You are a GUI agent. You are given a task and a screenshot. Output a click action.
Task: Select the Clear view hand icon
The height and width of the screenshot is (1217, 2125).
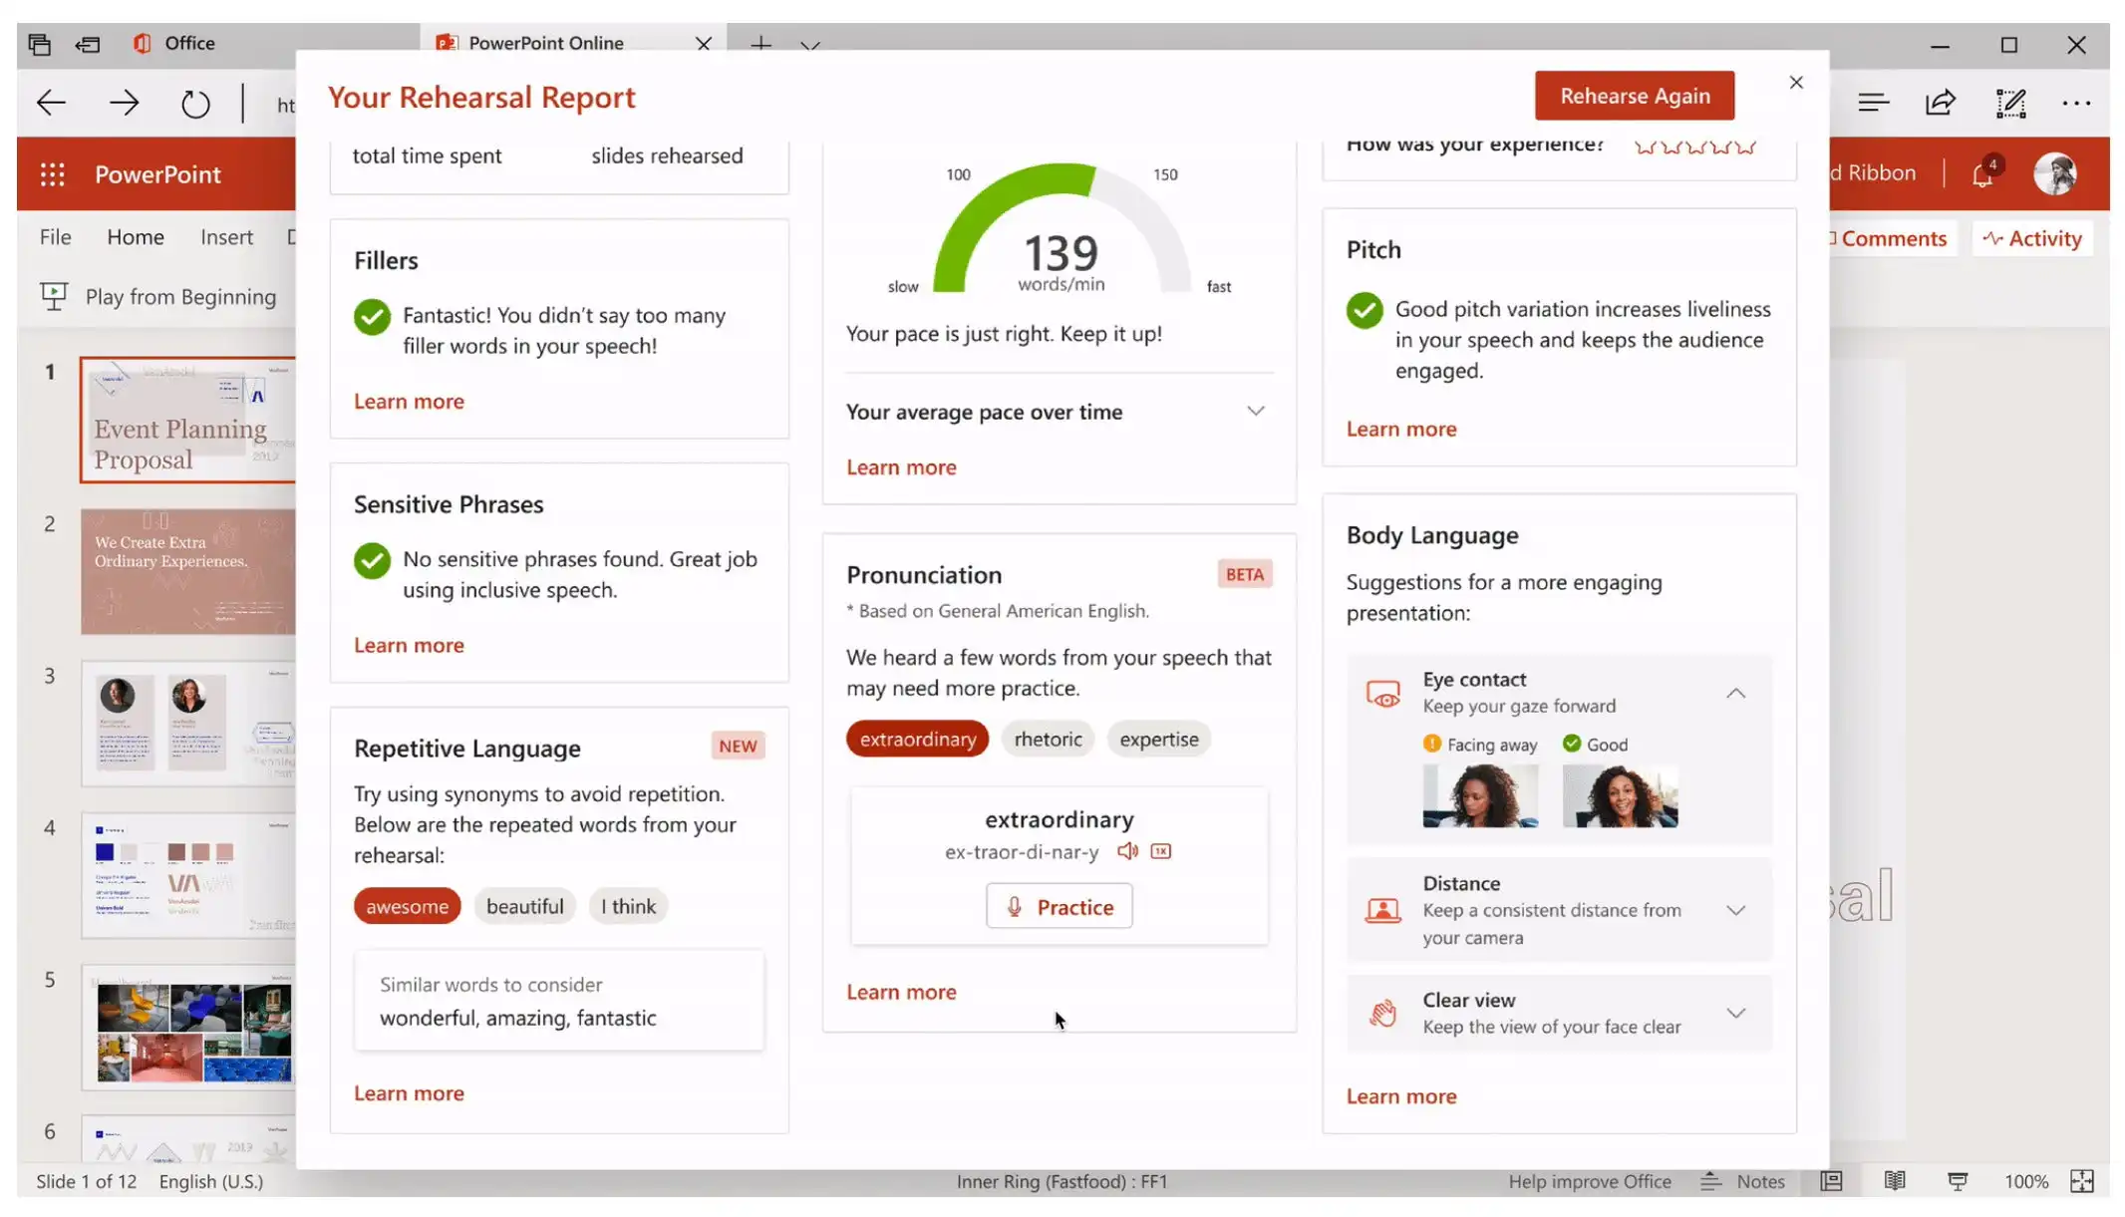(x=1380, y=1012)
